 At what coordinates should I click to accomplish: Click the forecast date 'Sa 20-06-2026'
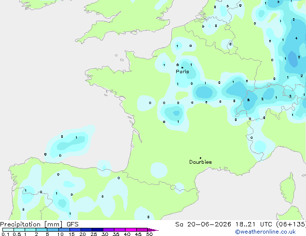pyautogui.click(x=203, y=224)
